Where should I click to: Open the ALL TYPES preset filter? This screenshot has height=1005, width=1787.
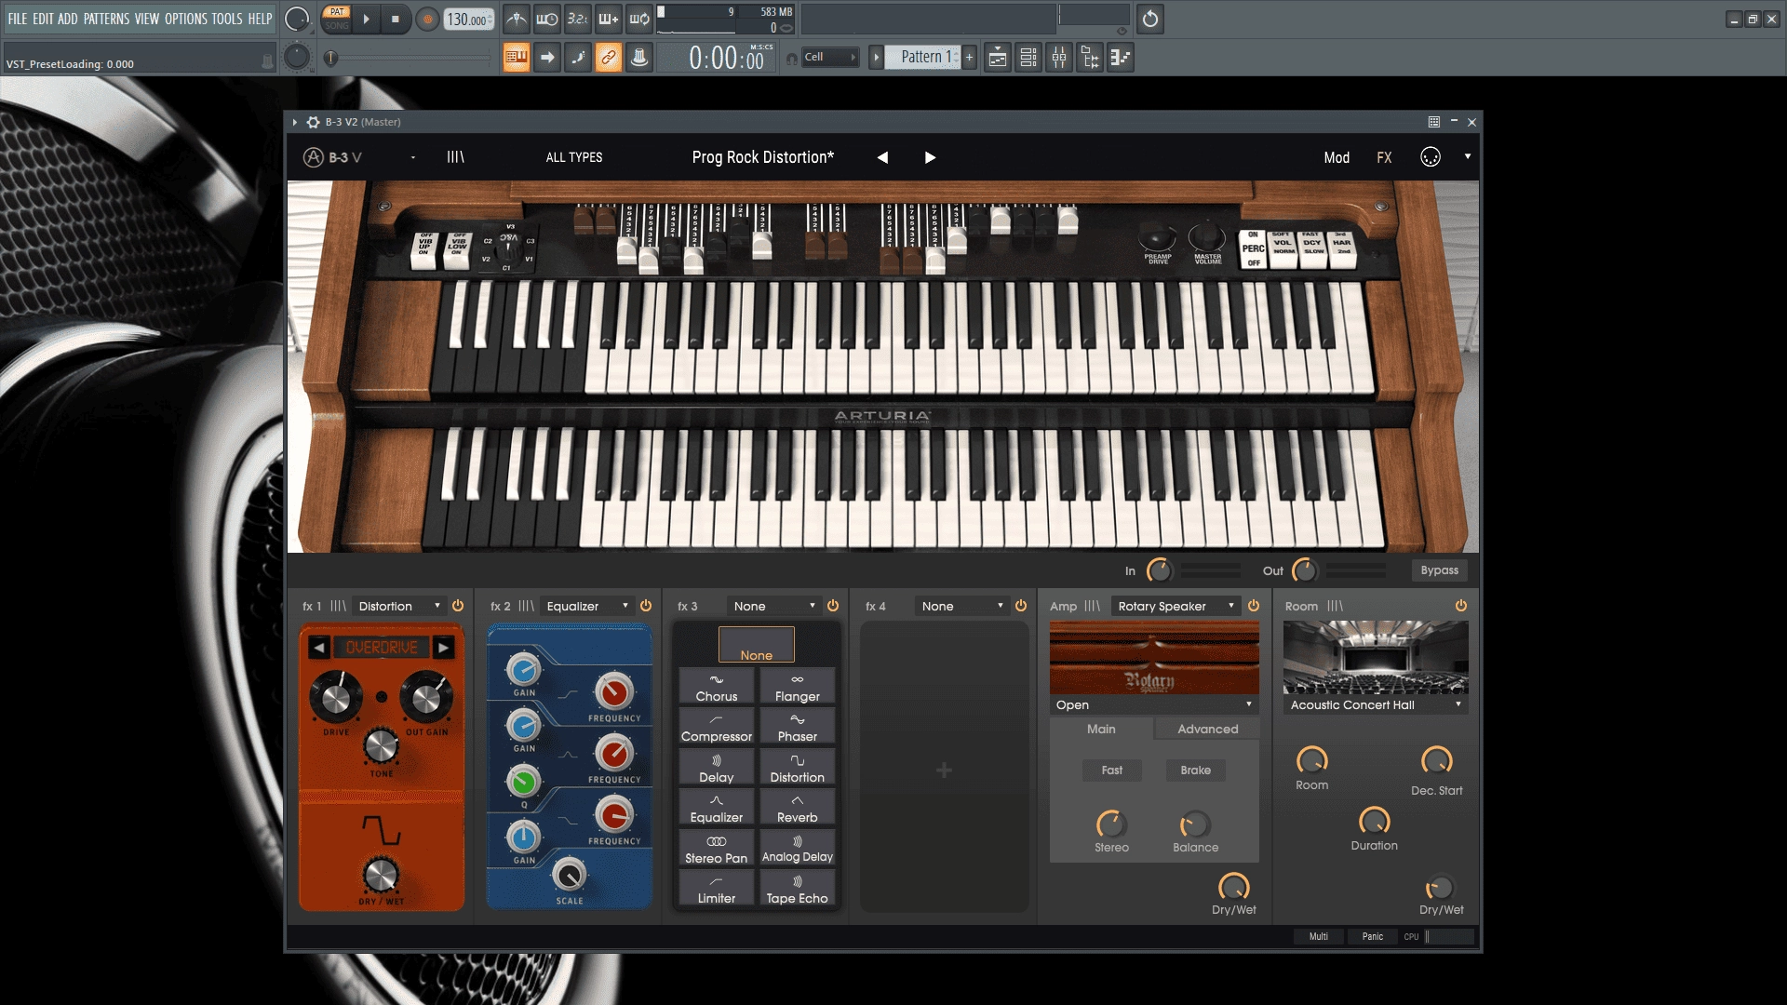574,157
